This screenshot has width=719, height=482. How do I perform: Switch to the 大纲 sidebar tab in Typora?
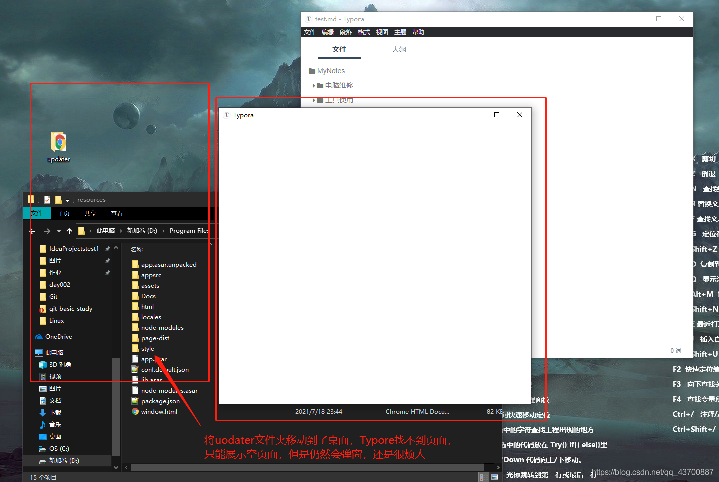[399, 49]
